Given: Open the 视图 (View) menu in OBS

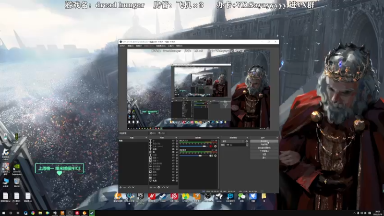Looking at the screenshot, I should pos(139,46).
